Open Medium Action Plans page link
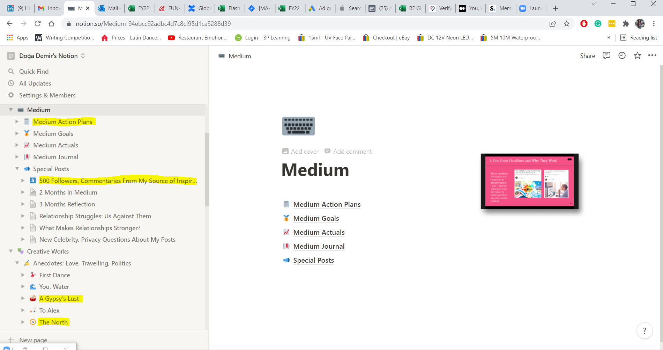 (x=327, y=204)
